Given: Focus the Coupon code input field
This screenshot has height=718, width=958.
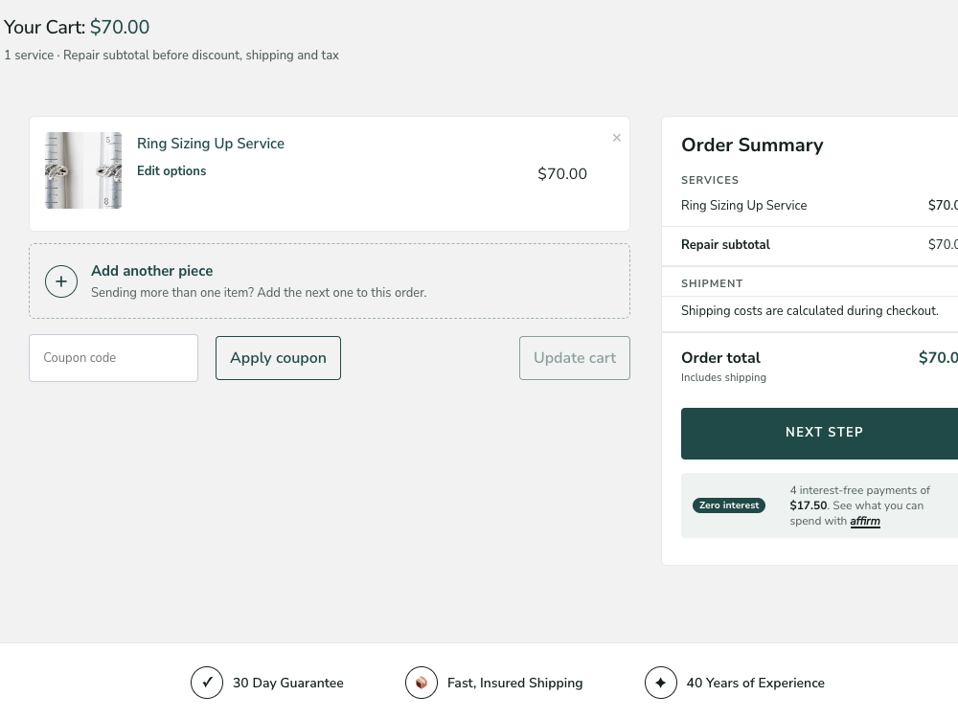Looking at the screenshot, I should (x=114, y=358).
